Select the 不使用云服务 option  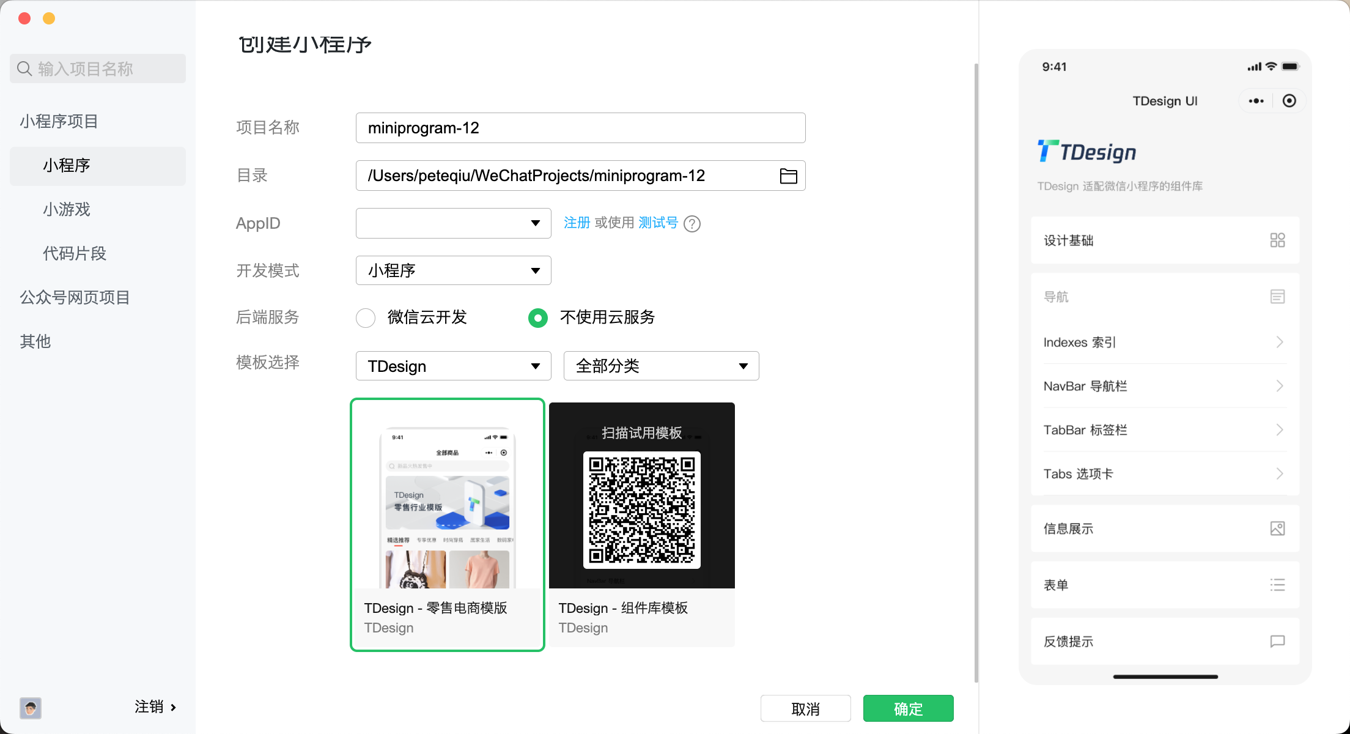click(537, 318)
